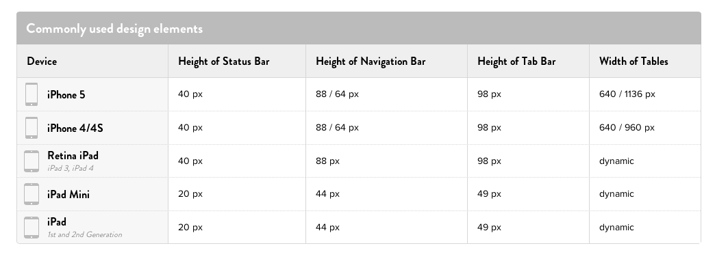
Task: Click the iPhone 5 row label
Action: pyautogui.click(x=66, y=95)
